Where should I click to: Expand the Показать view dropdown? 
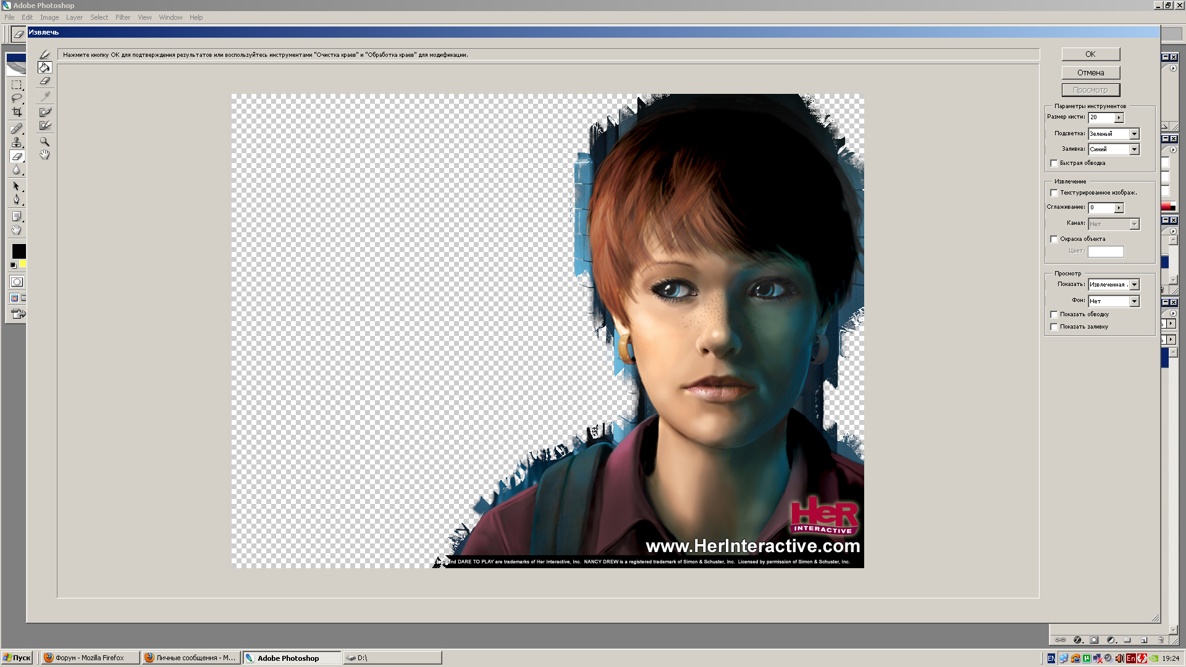pyautogui.click(x=1134, y=285)
